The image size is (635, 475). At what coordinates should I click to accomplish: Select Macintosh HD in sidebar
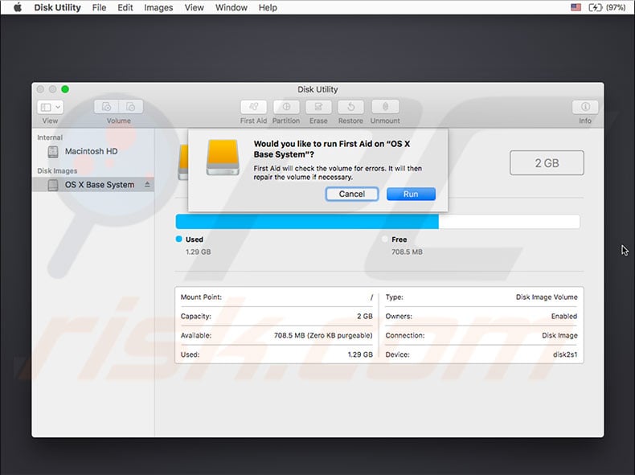point(91,151)
